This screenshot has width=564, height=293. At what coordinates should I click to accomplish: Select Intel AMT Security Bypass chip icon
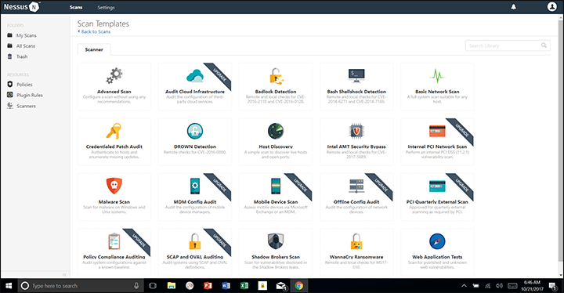tap(356, 131)
